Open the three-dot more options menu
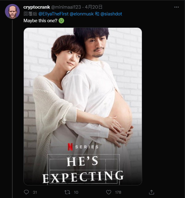This screenshot has width=185, height=198. click(x=176, y=7)
